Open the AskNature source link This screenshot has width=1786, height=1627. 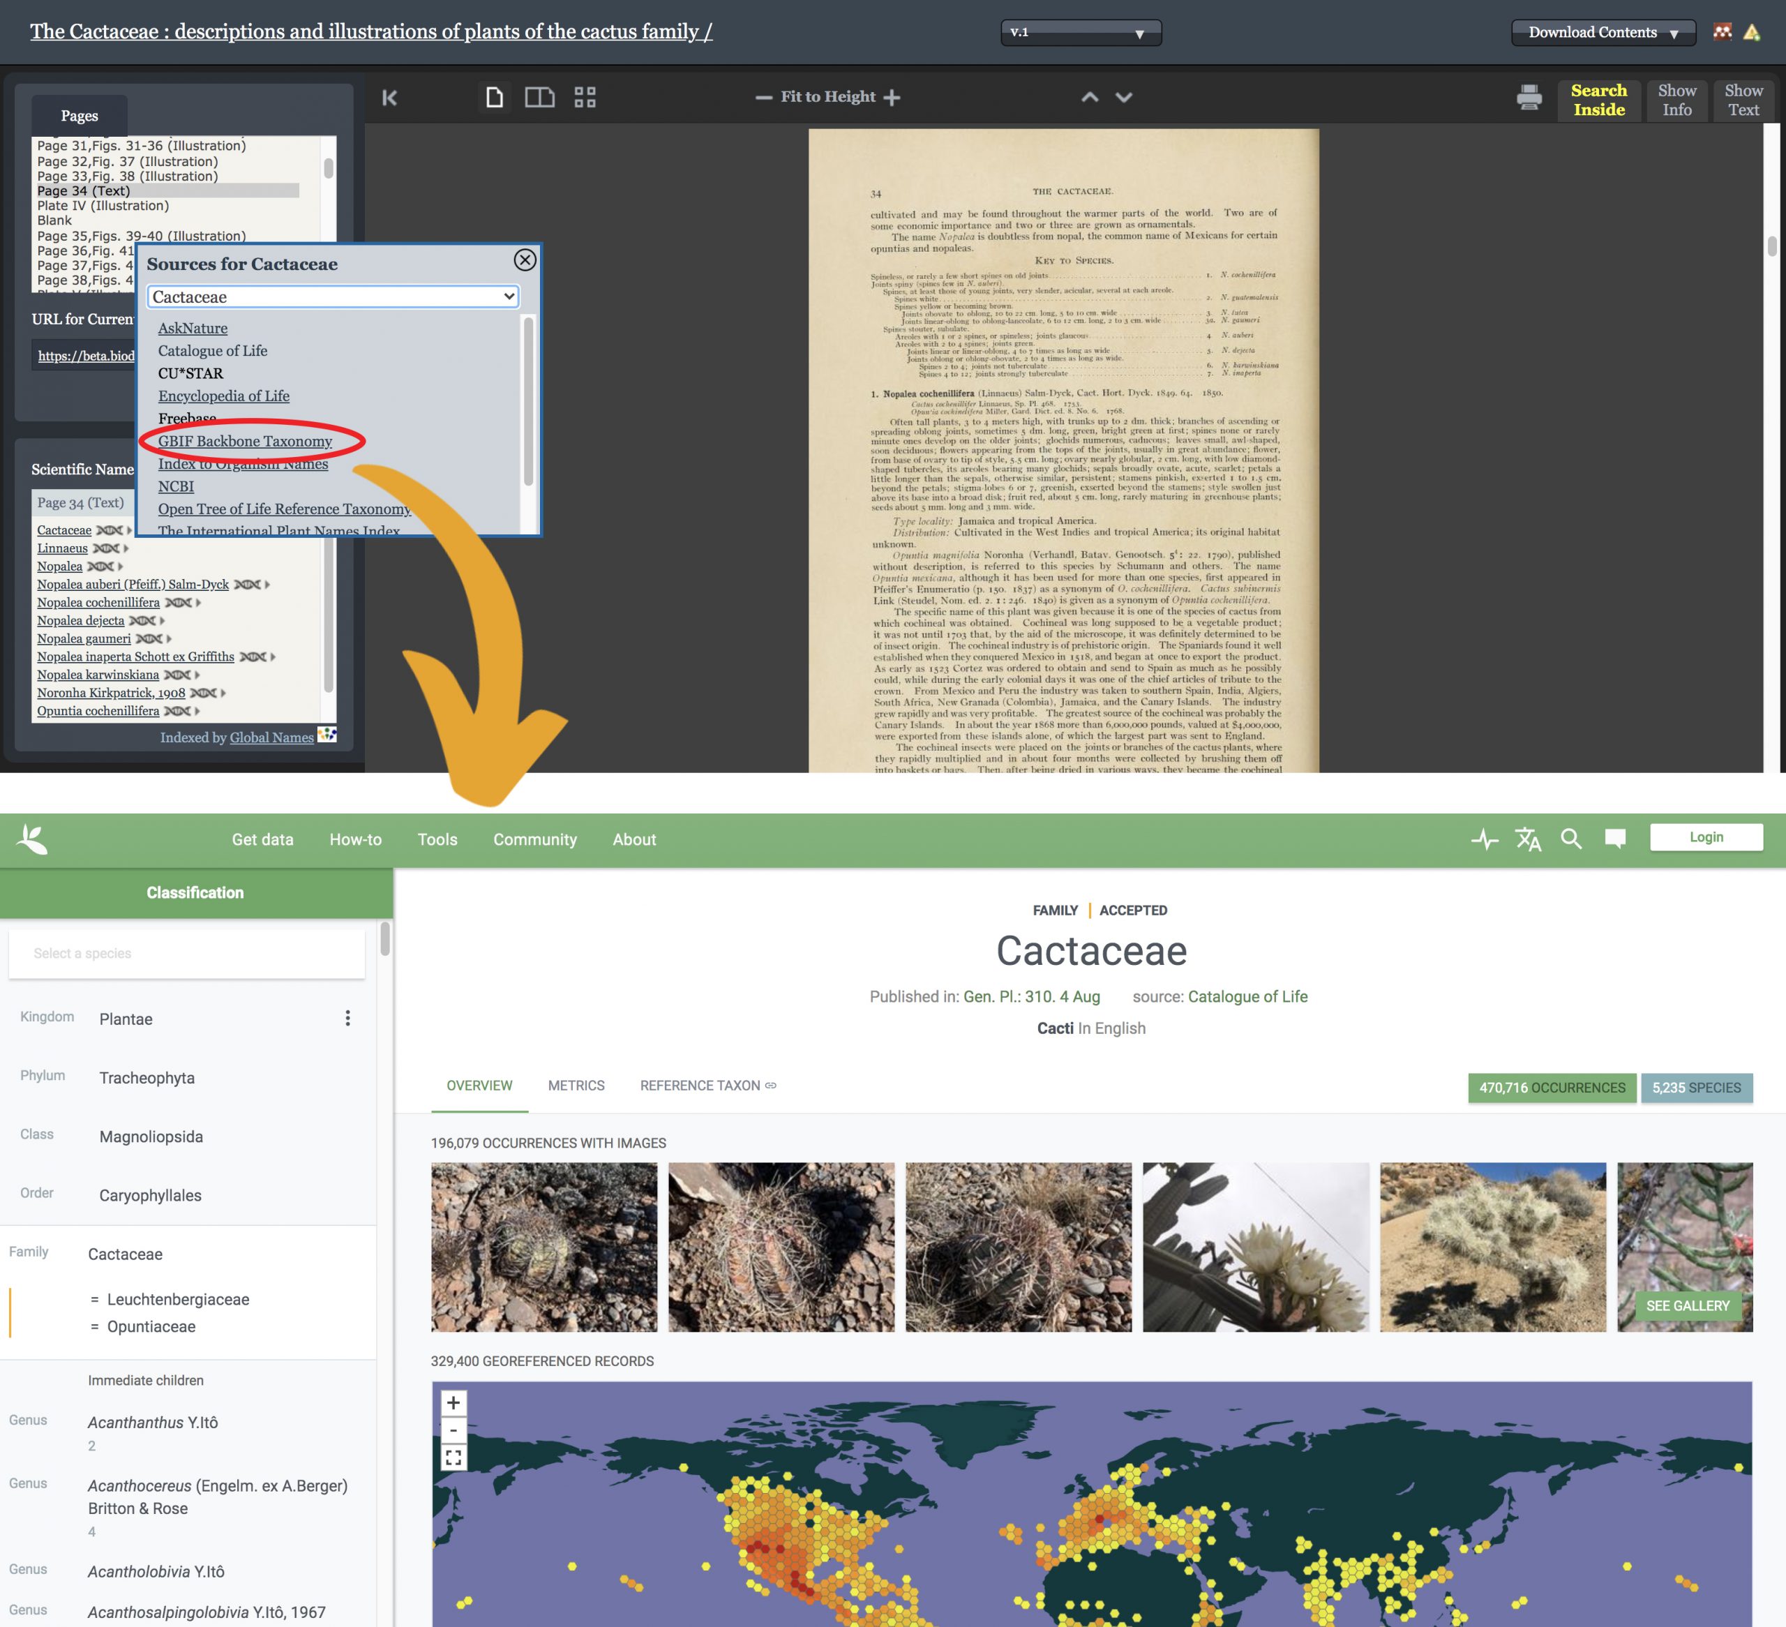(193, 328)
